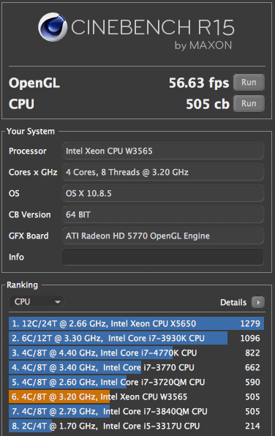The image size is (275, 436).
Task: Run the CPU benchmark
Action: coord(249,103)
